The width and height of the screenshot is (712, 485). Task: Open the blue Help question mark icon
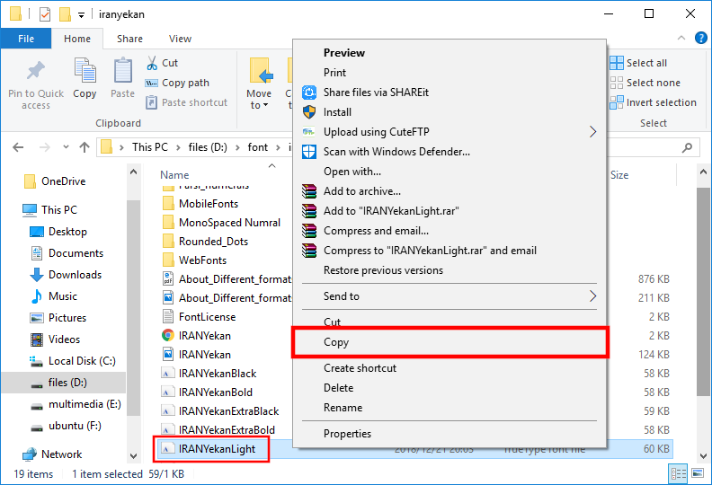[x=700, y=38]
